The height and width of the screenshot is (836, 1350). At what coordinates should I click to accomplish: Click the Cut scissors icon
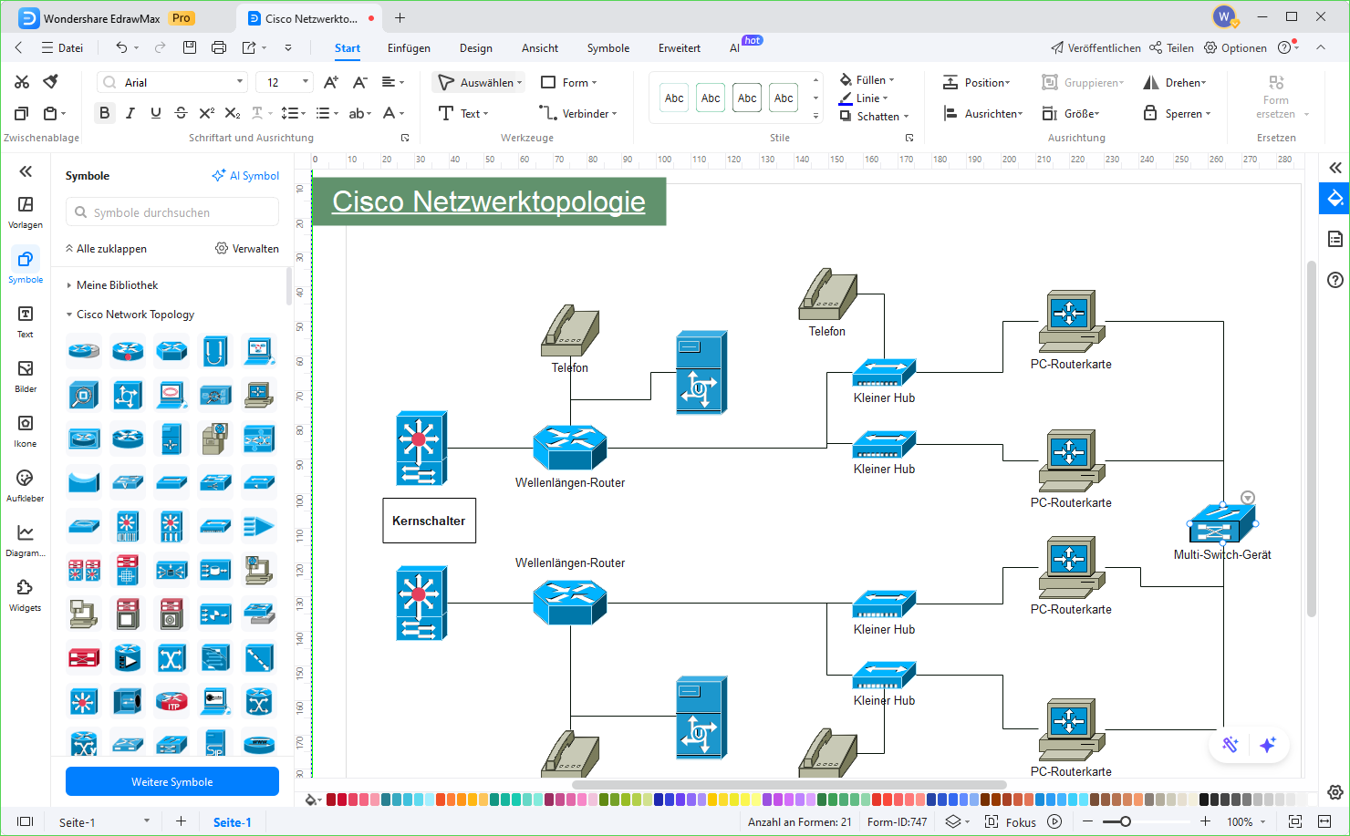22,82
